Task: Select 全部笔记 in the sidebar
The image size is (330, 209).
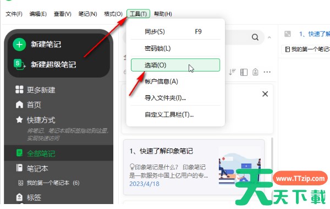Action: point(41,153)
